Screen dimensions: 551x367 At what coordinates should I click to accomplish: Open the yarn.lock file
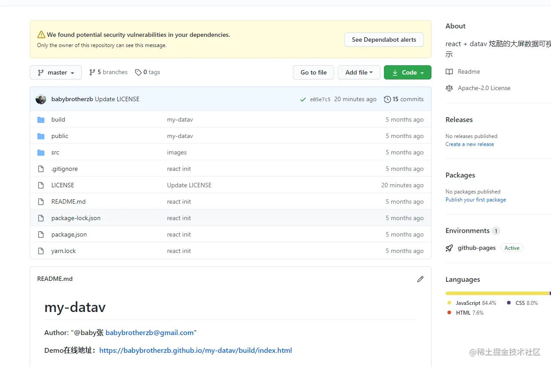click(x=64, y=251)
